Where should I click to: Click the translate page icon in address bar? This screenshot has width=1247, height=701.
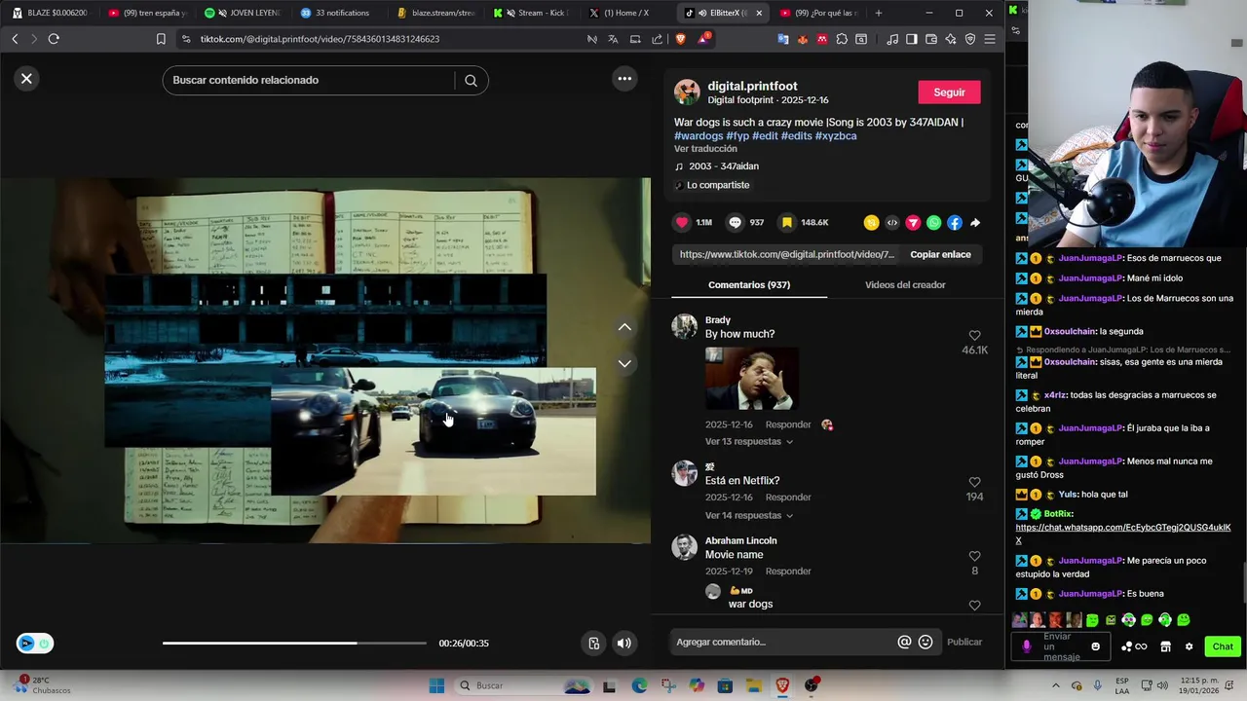(x=613, y=39)
